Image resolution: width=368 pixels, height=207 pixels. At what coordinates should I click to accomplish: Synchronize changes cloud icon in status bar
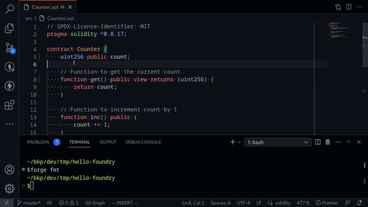(49, 203)
